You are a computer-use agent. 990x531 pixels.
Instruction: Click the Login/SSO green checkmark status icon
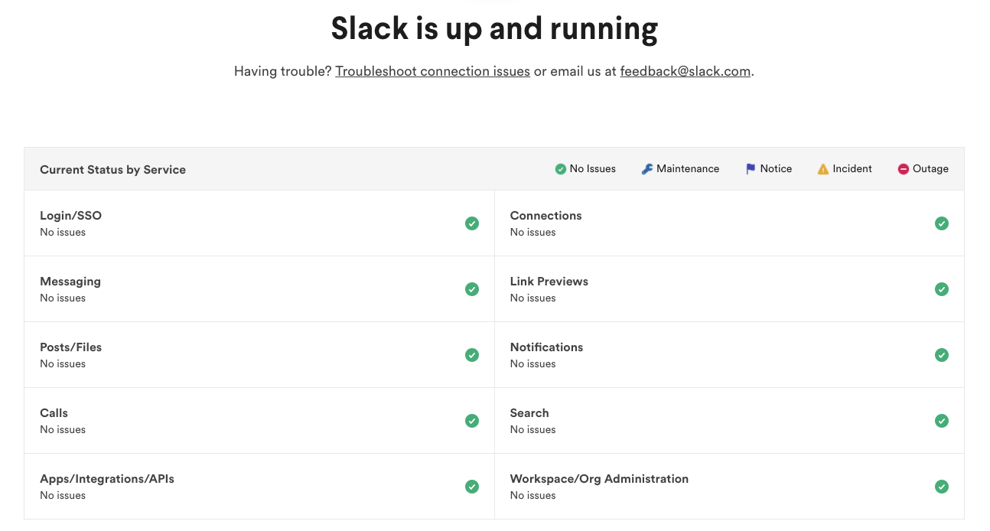coord(472,223)
